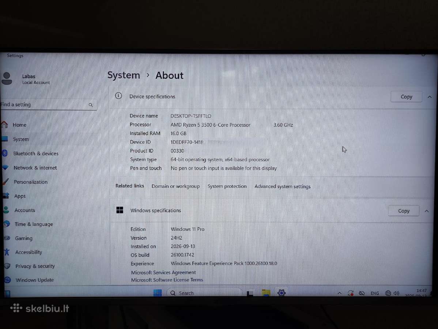438x329 pixels.
Task: Select System in the sidebar
Action: pyautogui.click(x=21, y=139)
